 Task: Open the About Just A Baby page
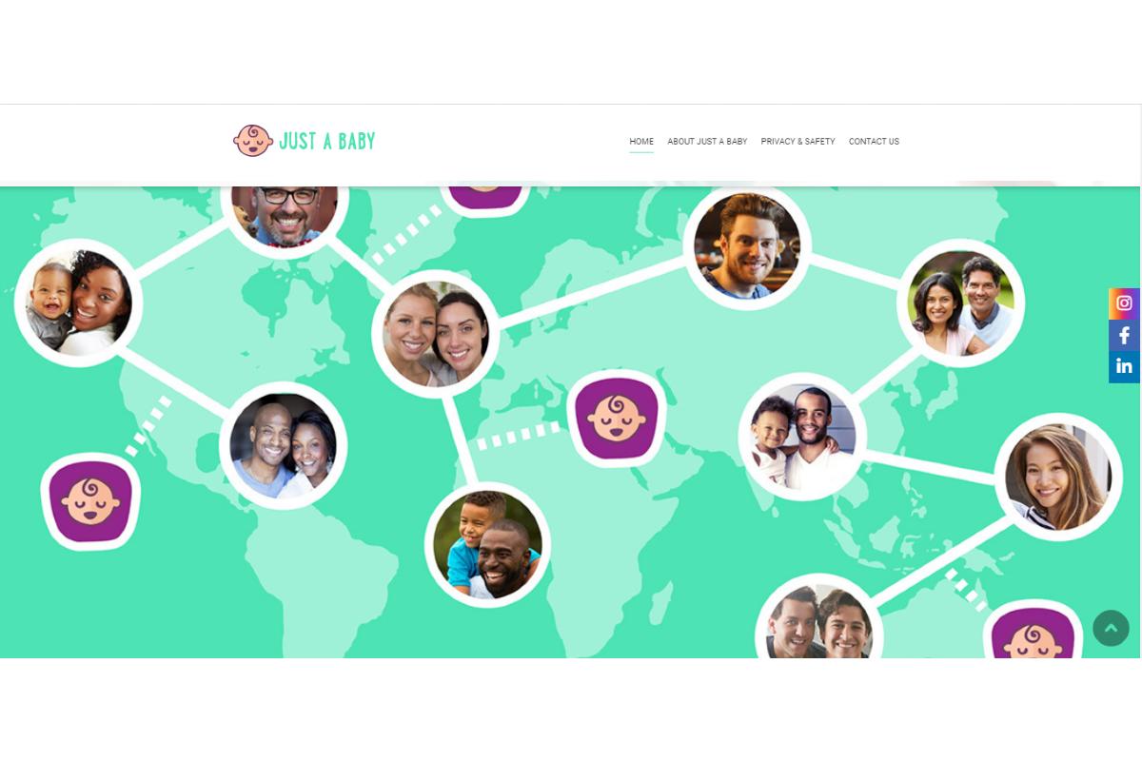click(x=707, y=142)
